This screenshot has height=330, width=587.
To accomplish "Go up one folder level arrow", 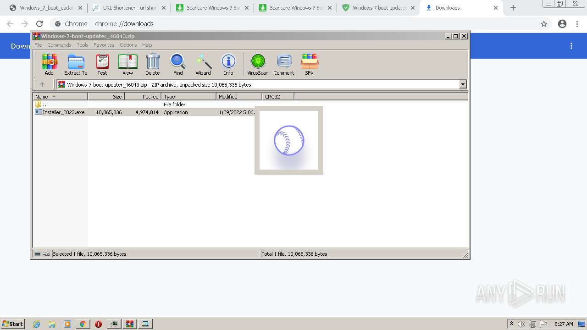I will tap(42, 84).
